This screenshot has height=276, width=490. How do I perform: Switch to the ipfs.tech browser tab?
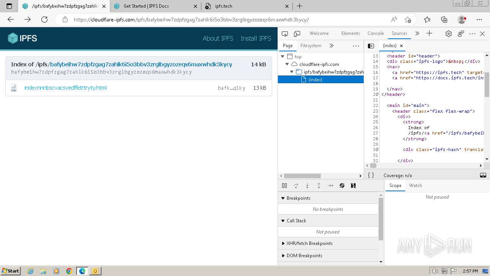(x=247, y=6)
